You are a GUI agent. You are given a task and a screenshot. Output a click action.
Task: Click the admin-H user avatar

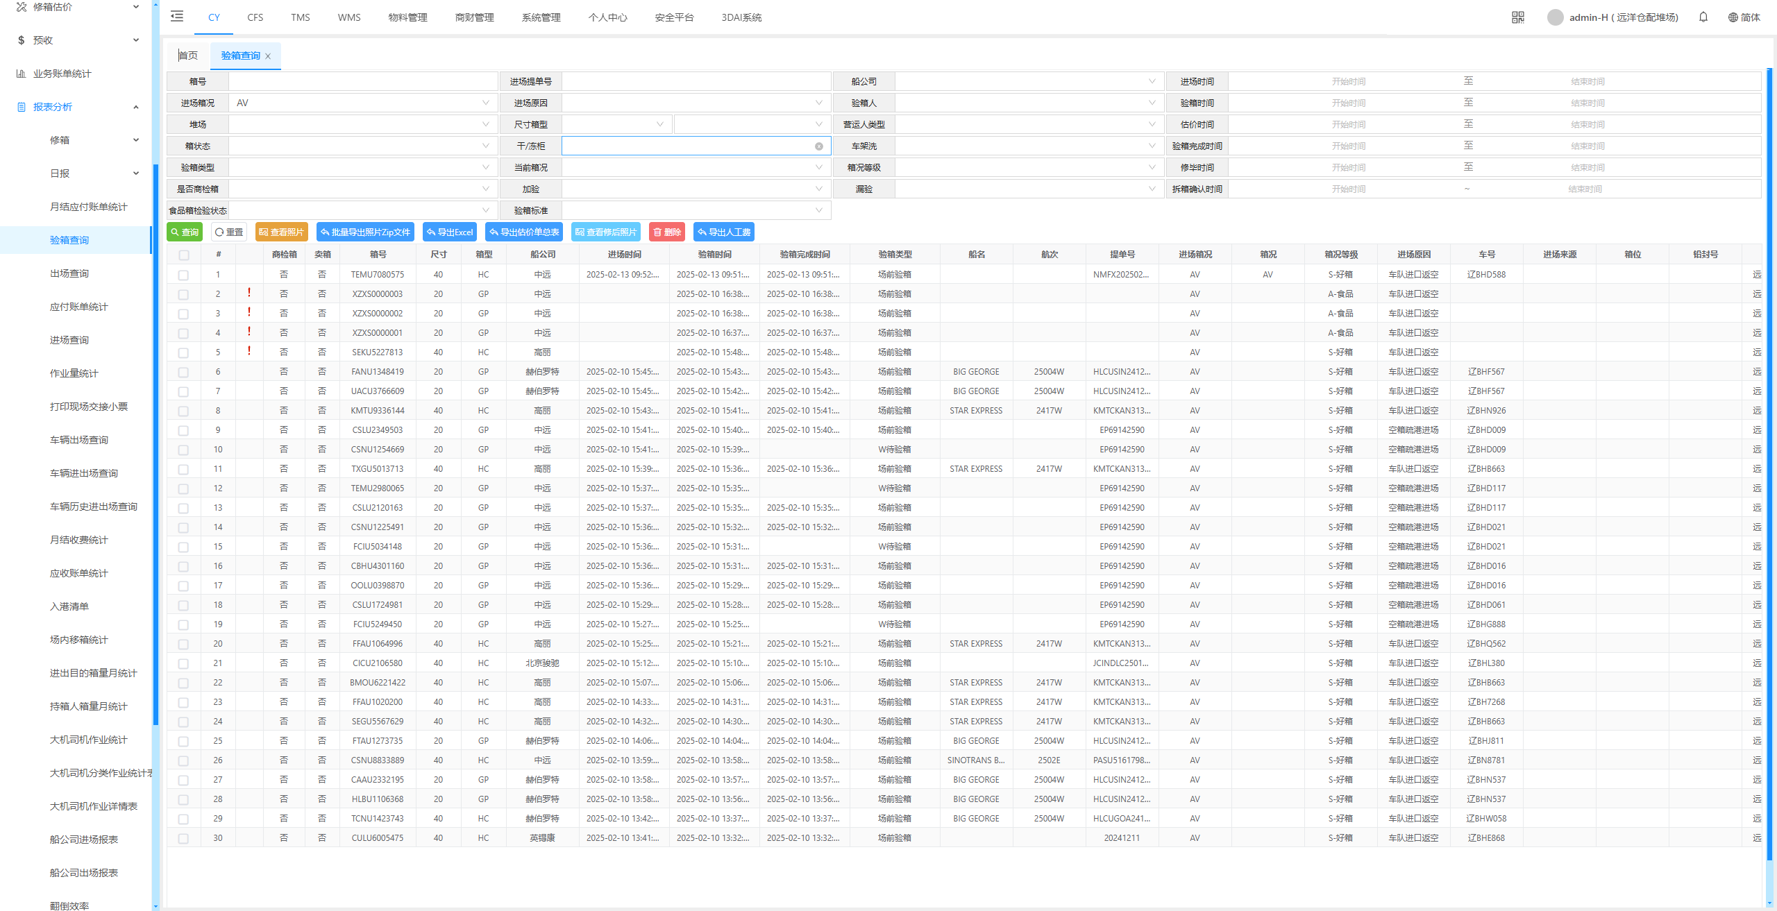(1555, 17)
